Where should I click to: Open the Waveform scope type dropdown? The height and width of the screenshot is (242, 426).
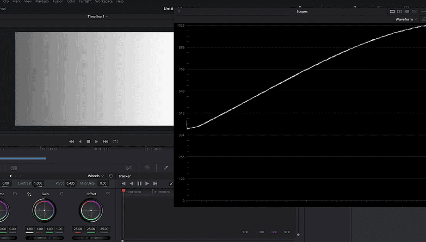[406, 19]
